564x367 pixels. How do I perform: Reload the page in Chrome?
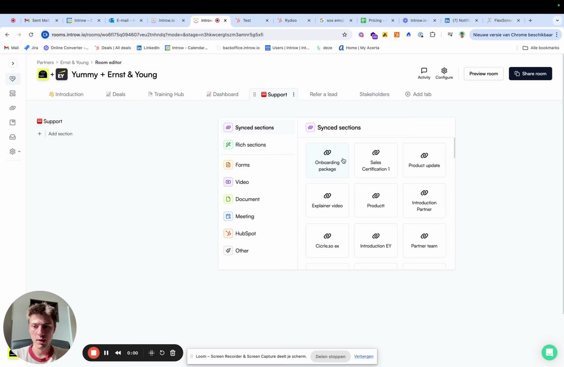[x=31, y=34]
